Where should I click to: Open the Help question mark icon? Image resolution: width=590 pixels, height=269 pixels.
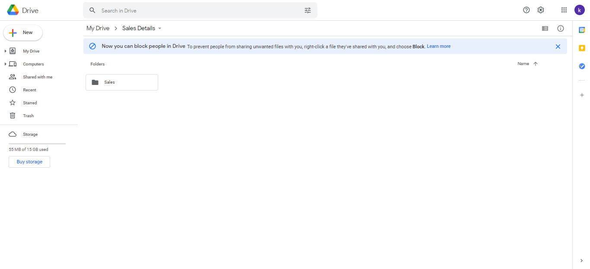[x=526, y=10]
